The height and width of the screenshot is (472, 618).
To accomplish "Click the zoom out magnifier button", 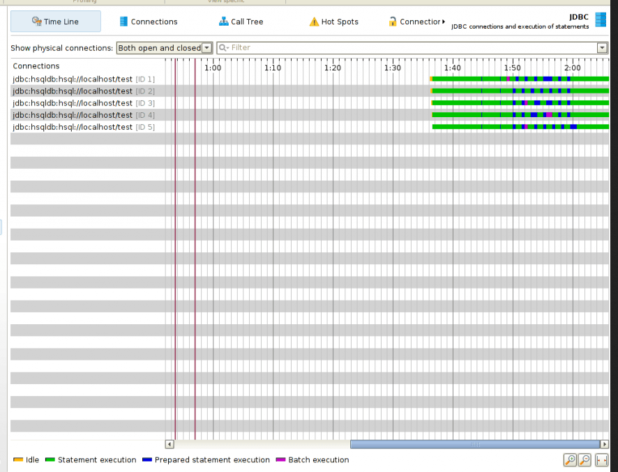I will pos(585,459).
